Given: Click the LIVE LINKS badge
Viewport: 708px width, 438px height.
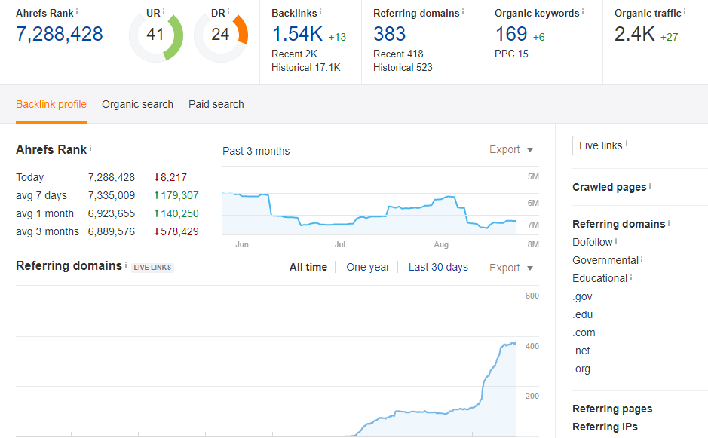Looking at the screenshot, I should click(x=152, y=268).
